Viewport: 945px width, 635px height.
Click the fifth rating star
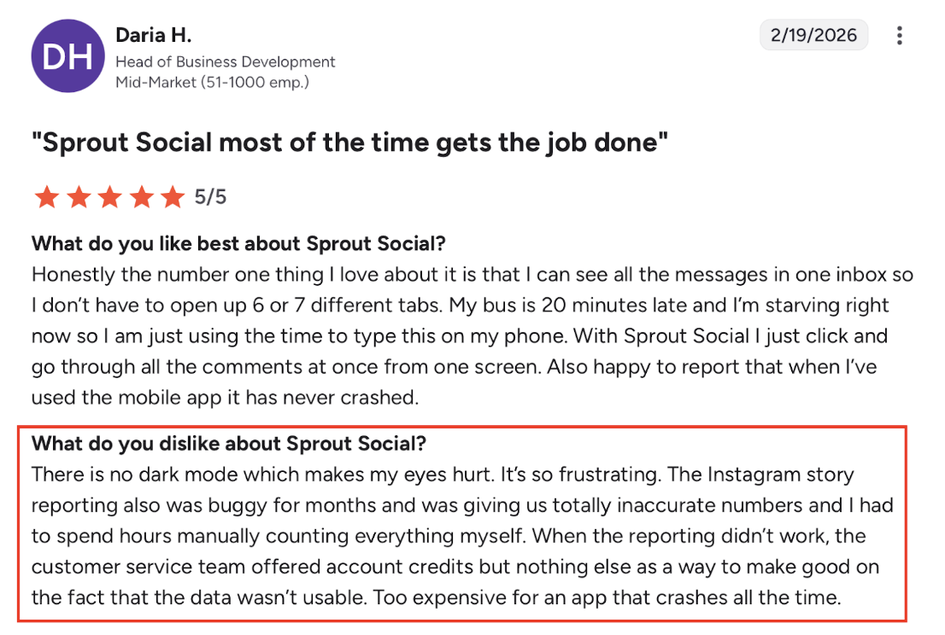point(173,197)
